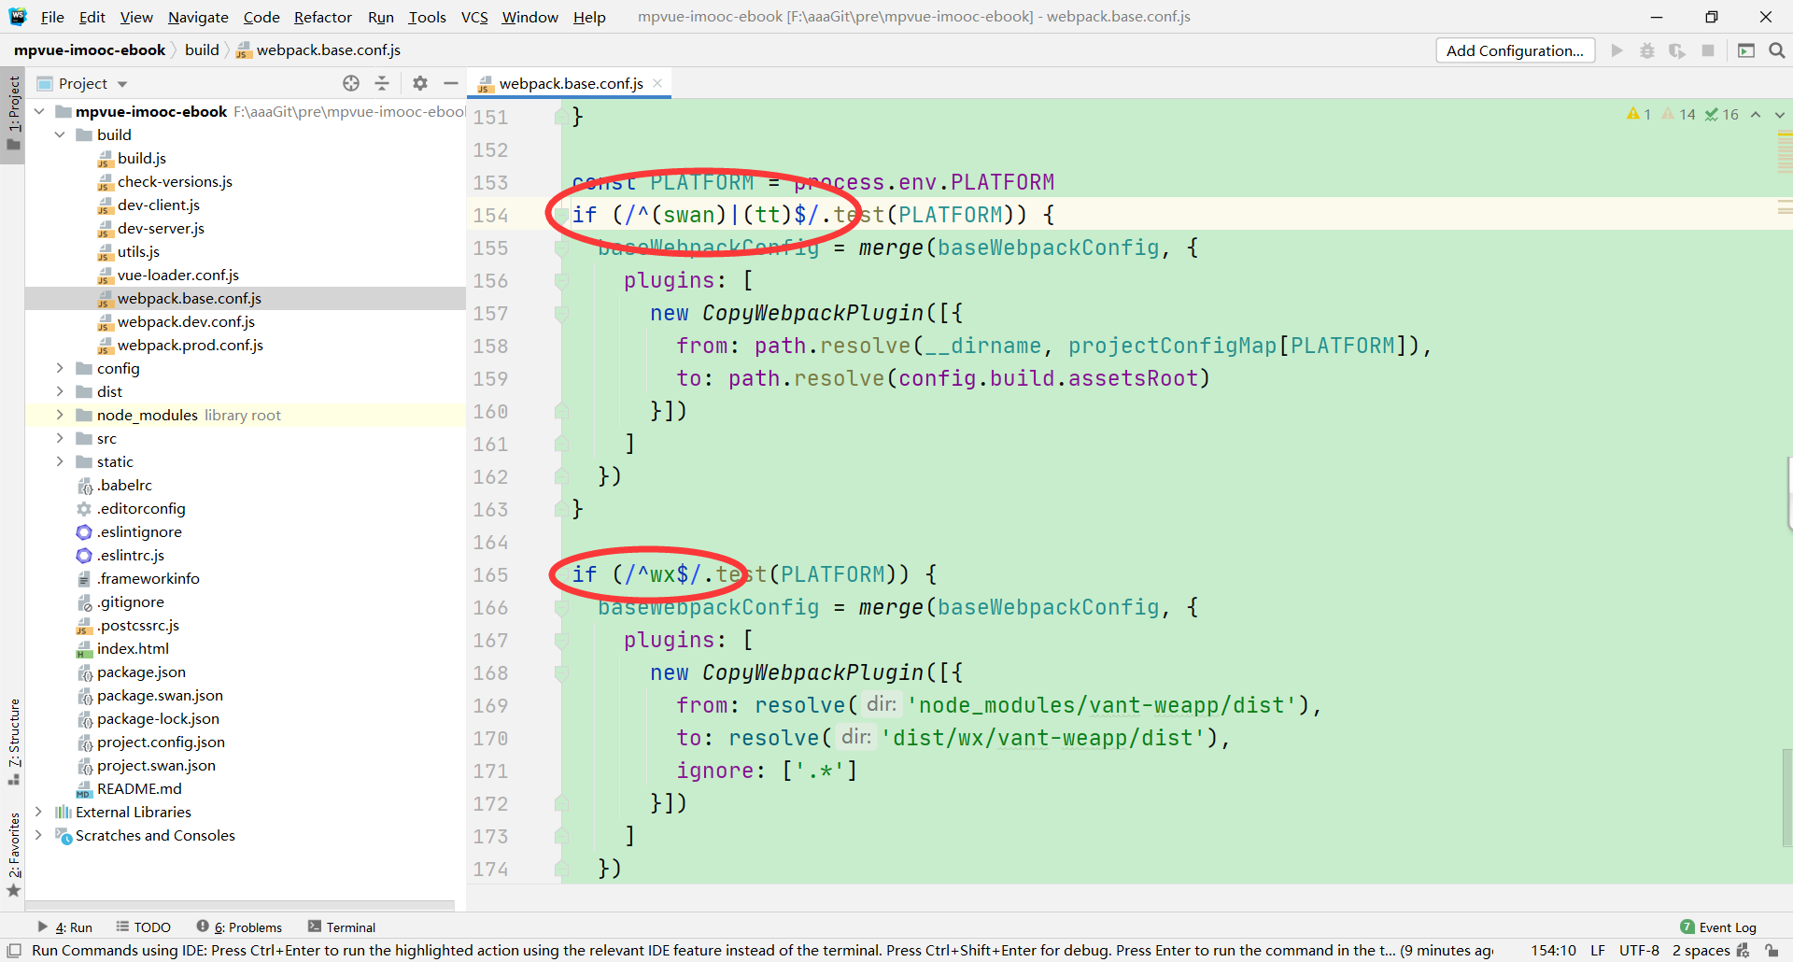The width and height of the screenshot is (1793, 962).
Task: Open the TODO tool window
Action: (x=143, y=927)
